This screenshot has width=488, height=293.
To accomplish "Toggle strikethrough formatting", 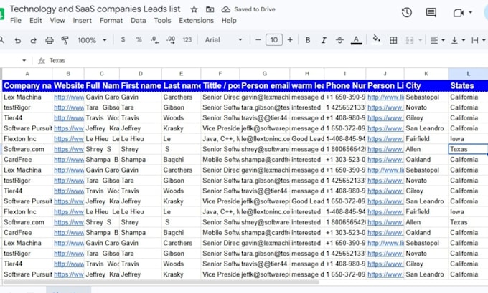I will tap(339, 40).
